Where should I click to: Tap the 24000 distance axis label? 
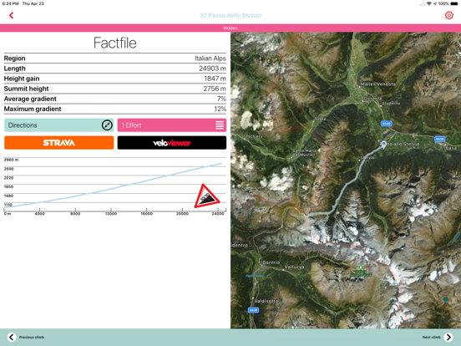(218, 214)
